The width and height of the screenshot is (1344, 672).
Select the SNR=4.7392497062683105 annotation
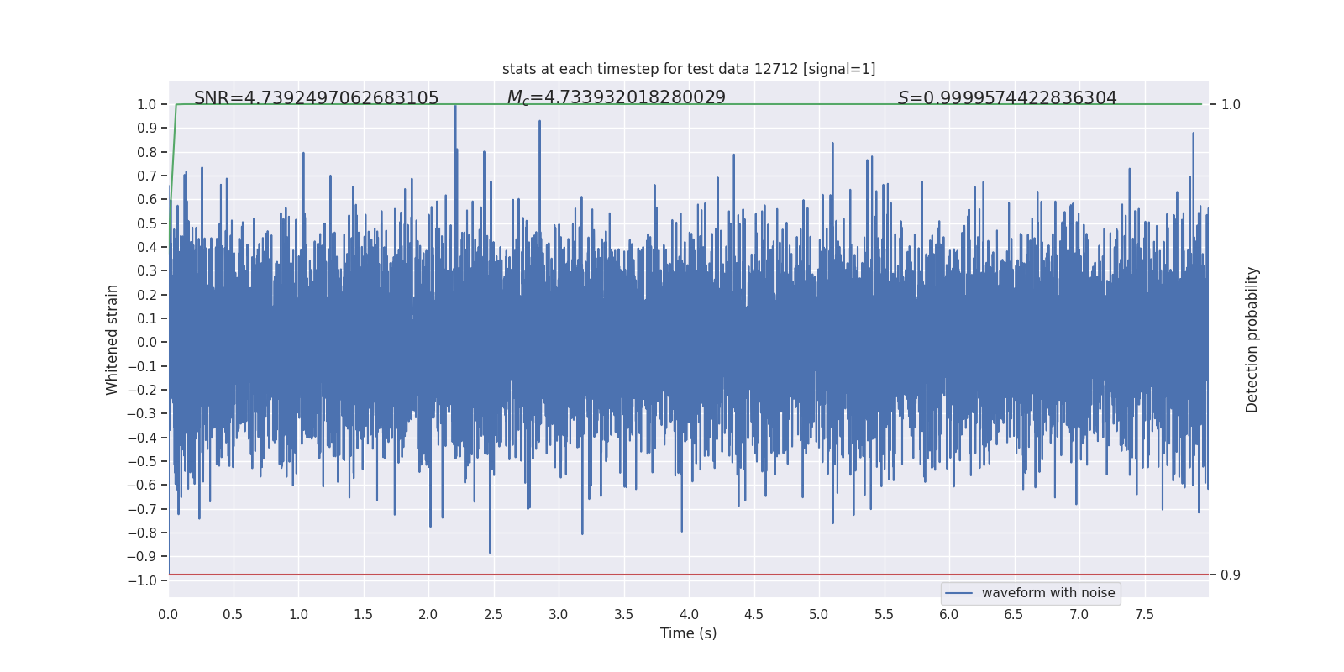pos(317,98)
